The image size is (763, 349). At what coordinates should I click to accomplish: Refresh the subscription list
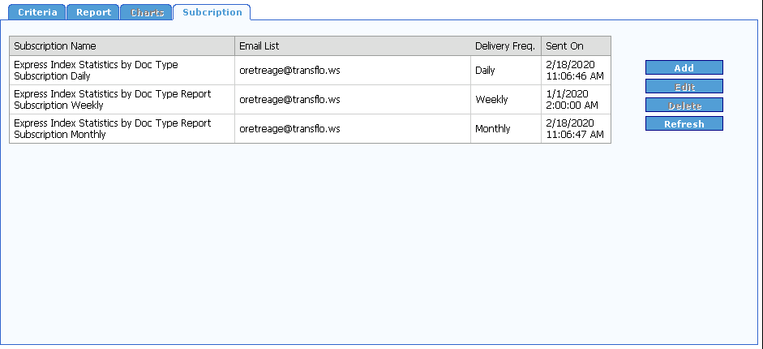(x=684, y=123)
